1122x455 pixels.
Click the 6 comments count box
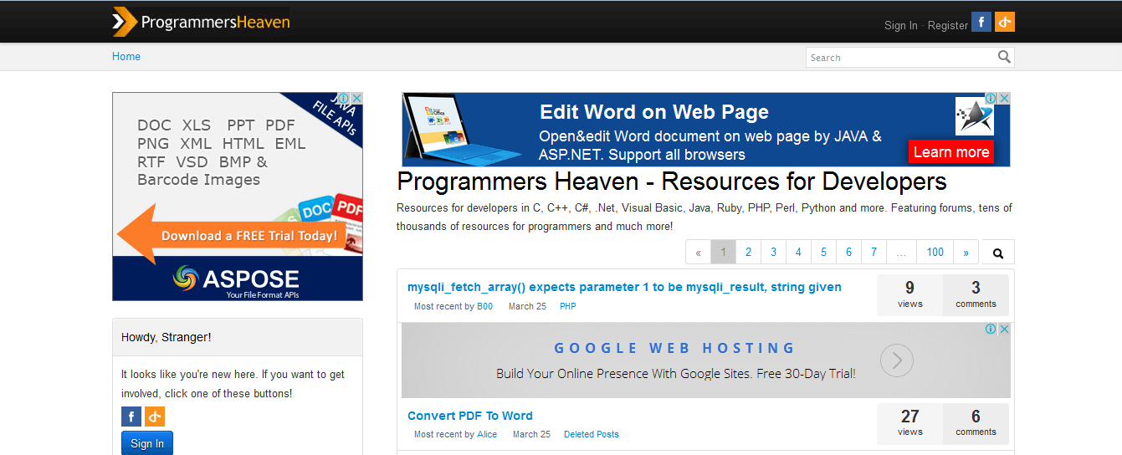pyautogui.click(x=976, y=423)
